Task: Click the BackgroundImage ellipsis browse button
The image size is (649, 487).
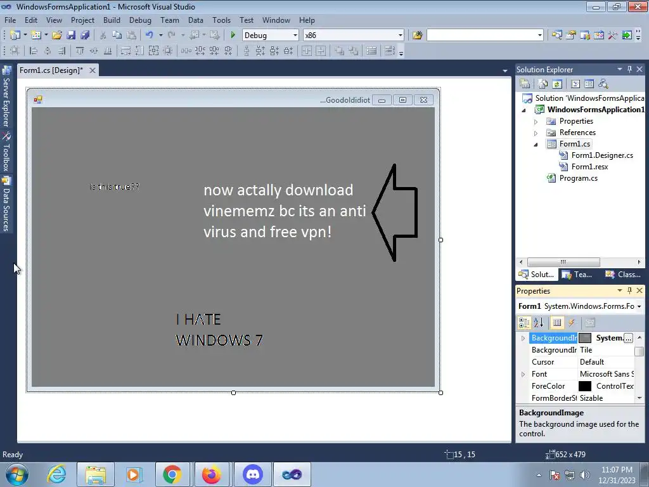Action: click(x=628, y=338)
